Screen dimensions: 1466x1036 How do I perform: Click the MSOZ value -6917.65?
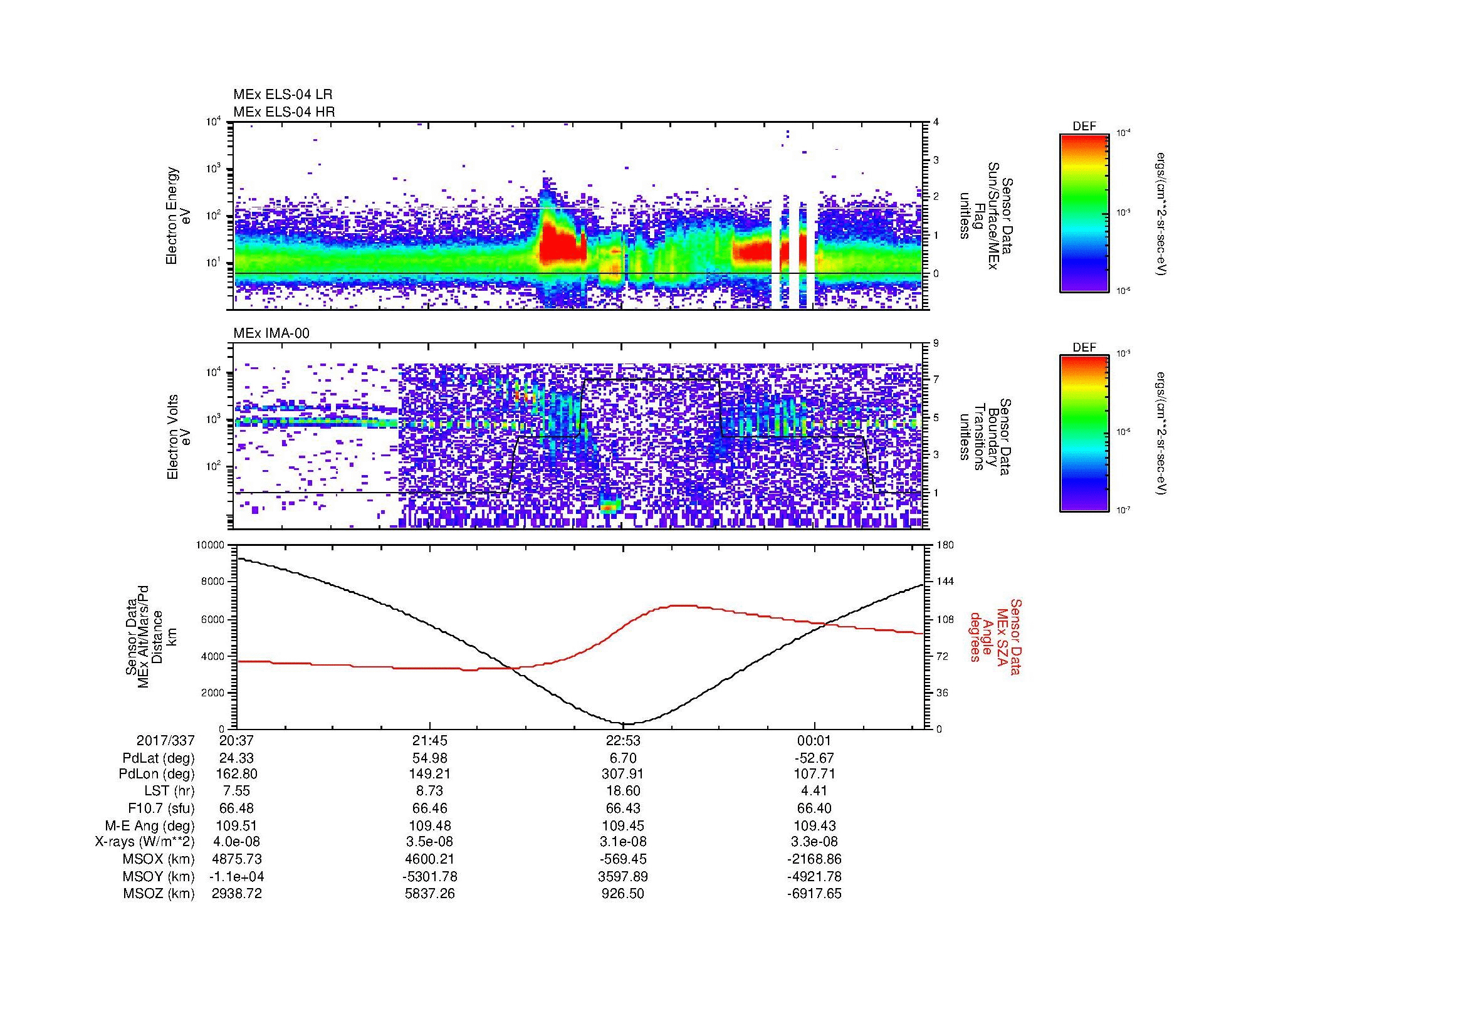[x=815, y=894]
